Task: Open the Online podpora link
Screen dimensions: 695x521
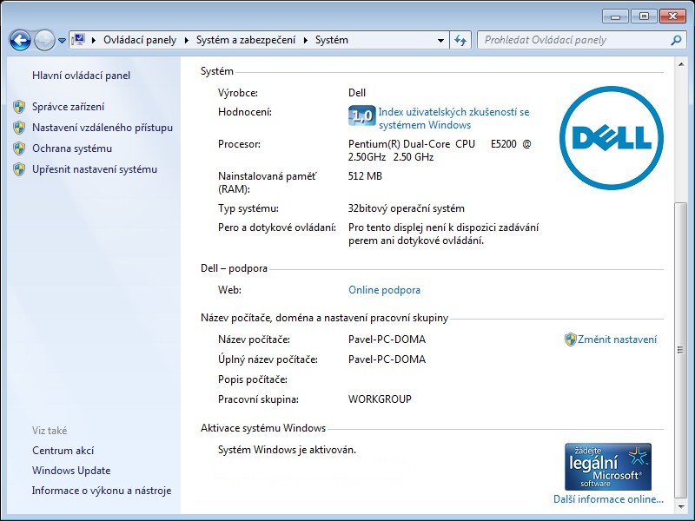Action: click(x=384, y=290)
